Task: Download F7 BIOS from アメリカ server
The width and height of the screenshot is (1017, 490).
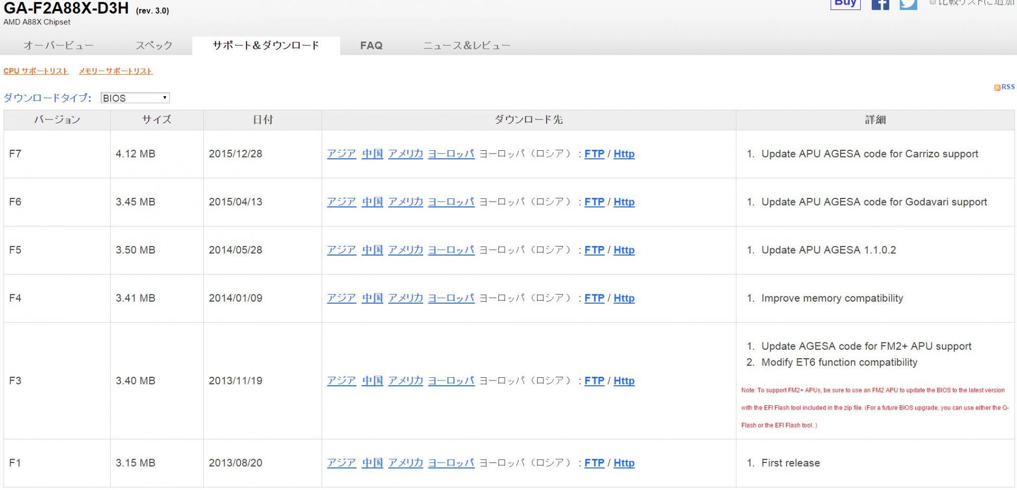Action: pyautogui.click(x=406, y=154)
